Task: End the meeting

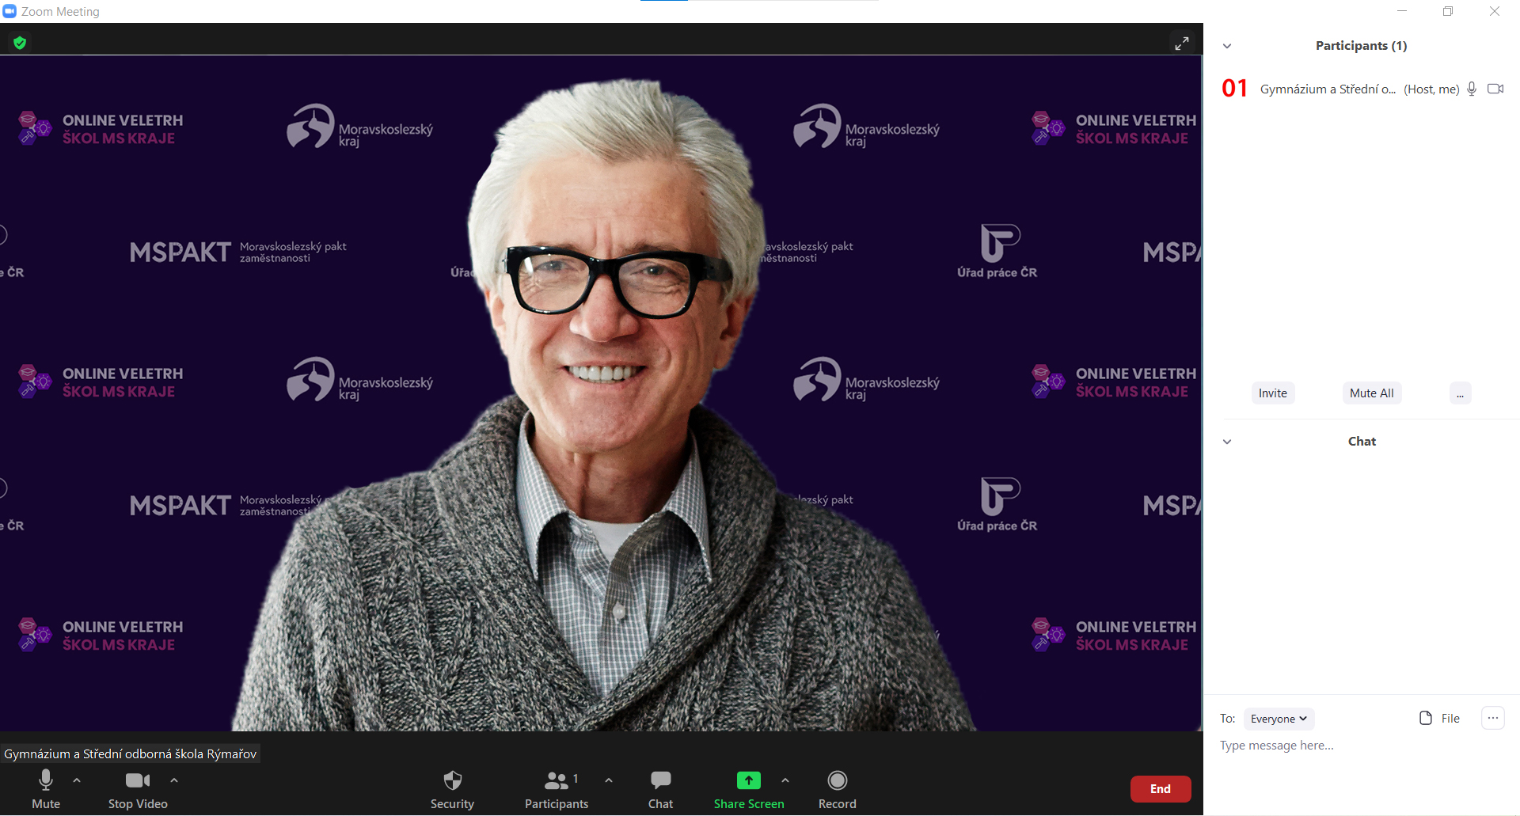Action: pyautogui.click(x=1161, y=789)
